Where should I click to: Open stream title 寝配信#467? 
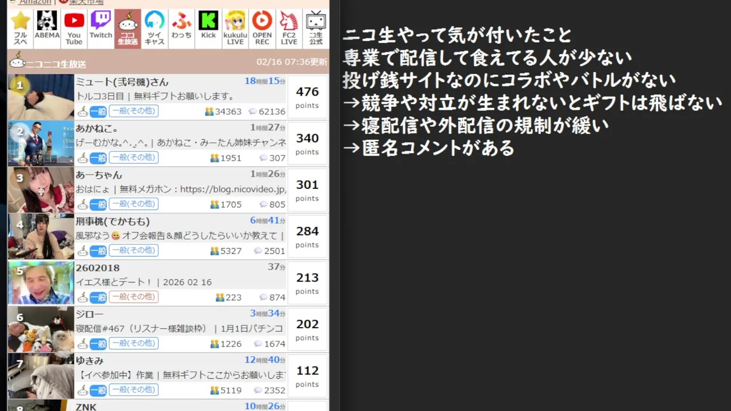180,329
